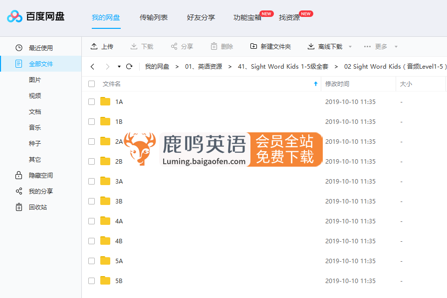Go back with the left arrow
The image size is (447, 298).
pos(92,67)
